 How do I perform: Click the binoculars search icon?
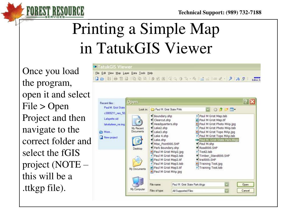[238, 79]
